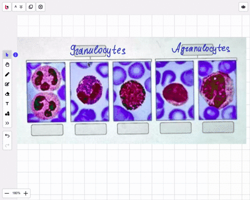Click blank label under third cell image
Screen dimensions: 250x200
coord(133,128)
